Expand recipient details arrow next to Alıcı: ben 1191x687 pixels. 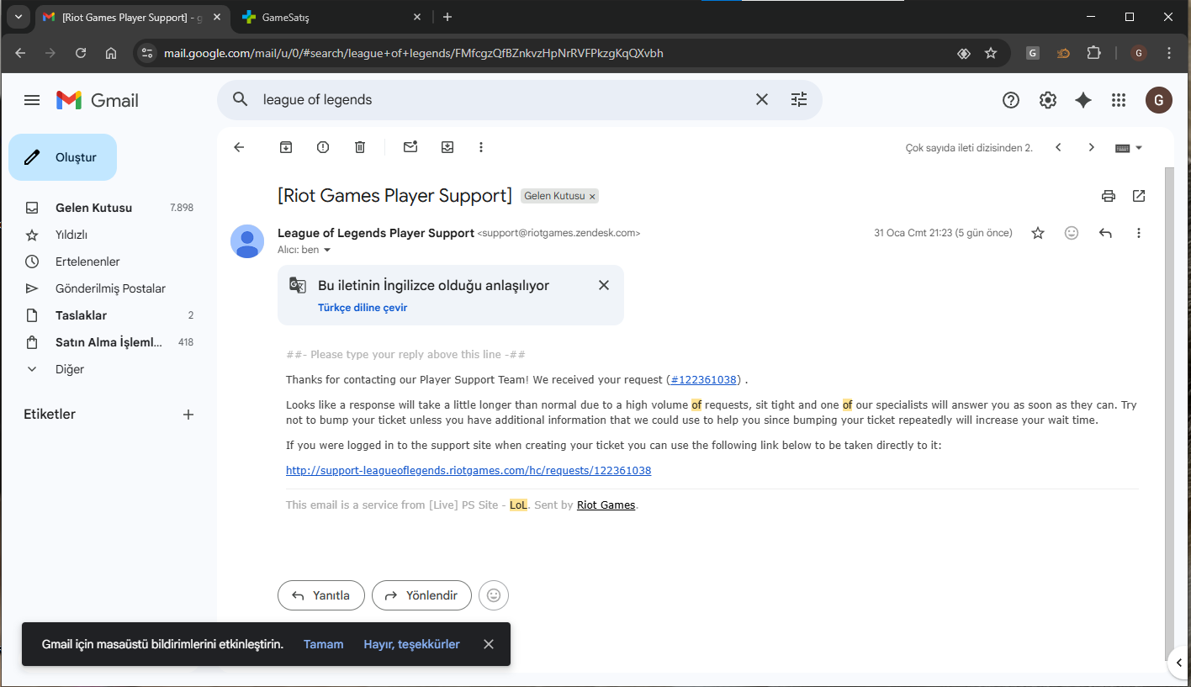[327, 250]
